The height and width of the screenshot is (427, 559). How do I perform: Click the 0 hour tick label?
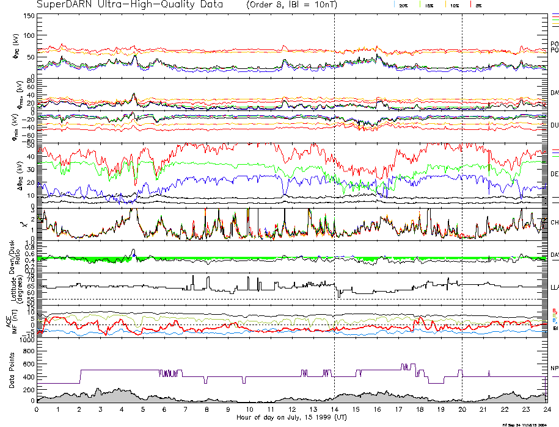(x=37, y=410)
